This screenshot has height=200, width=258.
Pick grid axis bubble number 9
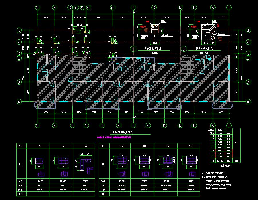coord(148,125)
